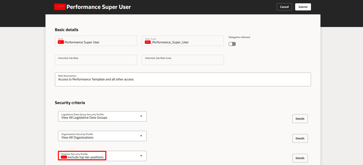The height and width of the screenshot is (165, 363).
Task: Focus the Role Code field
Action: (183, 41)
